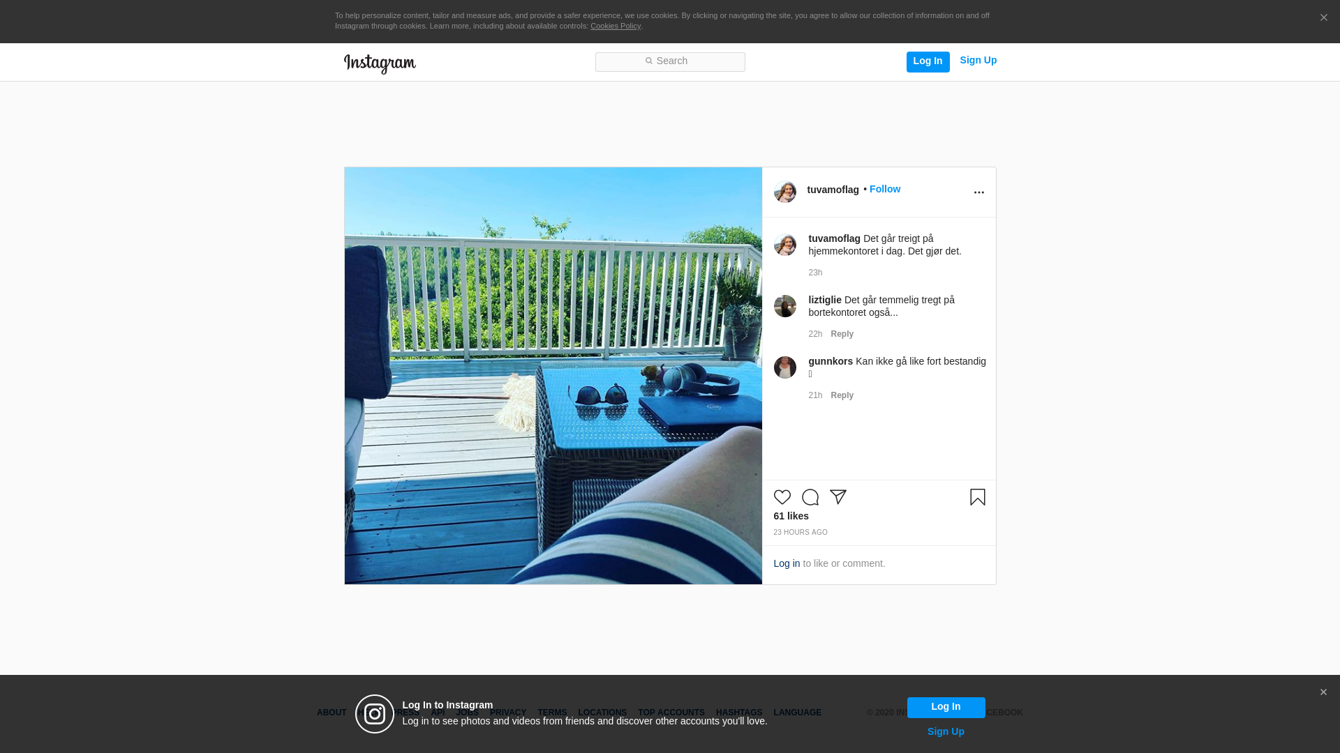Open the LANGUAGE selector
The width and height of the screenshot is (1340, 753).
[797, 713]
